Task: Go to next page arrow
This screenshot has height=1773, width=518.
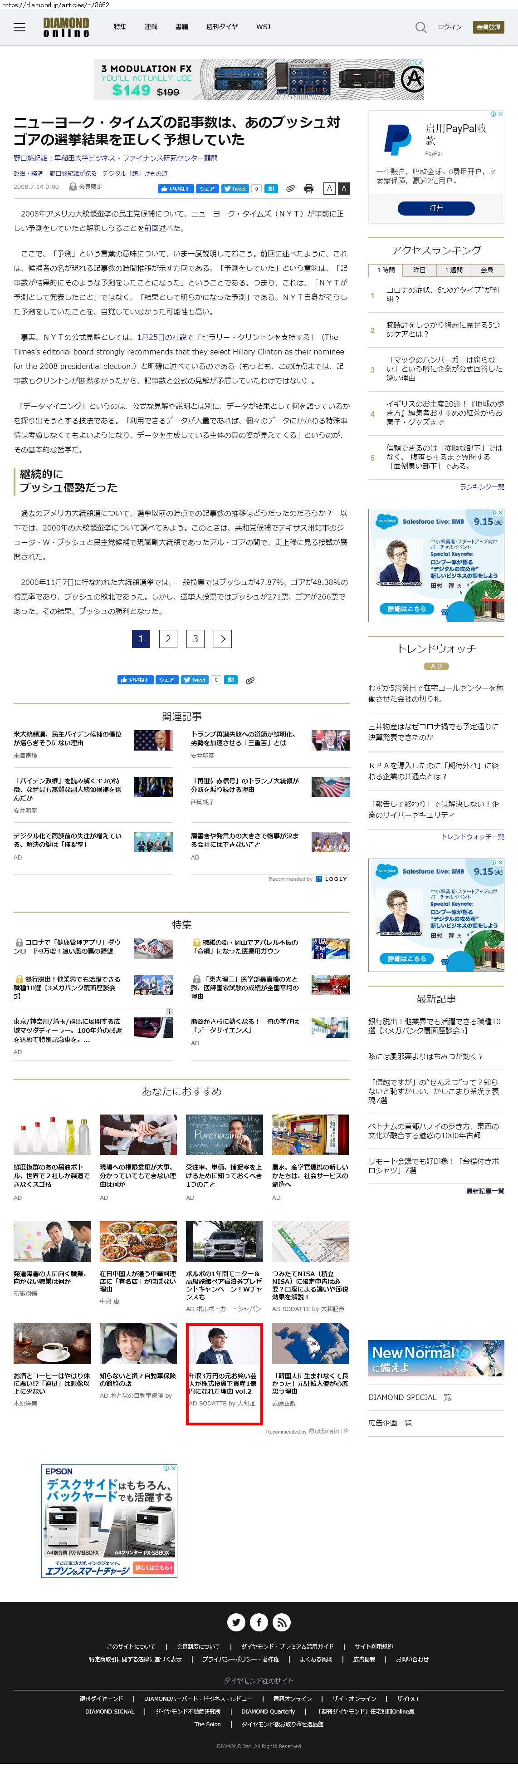Action: tap(222, 638)
